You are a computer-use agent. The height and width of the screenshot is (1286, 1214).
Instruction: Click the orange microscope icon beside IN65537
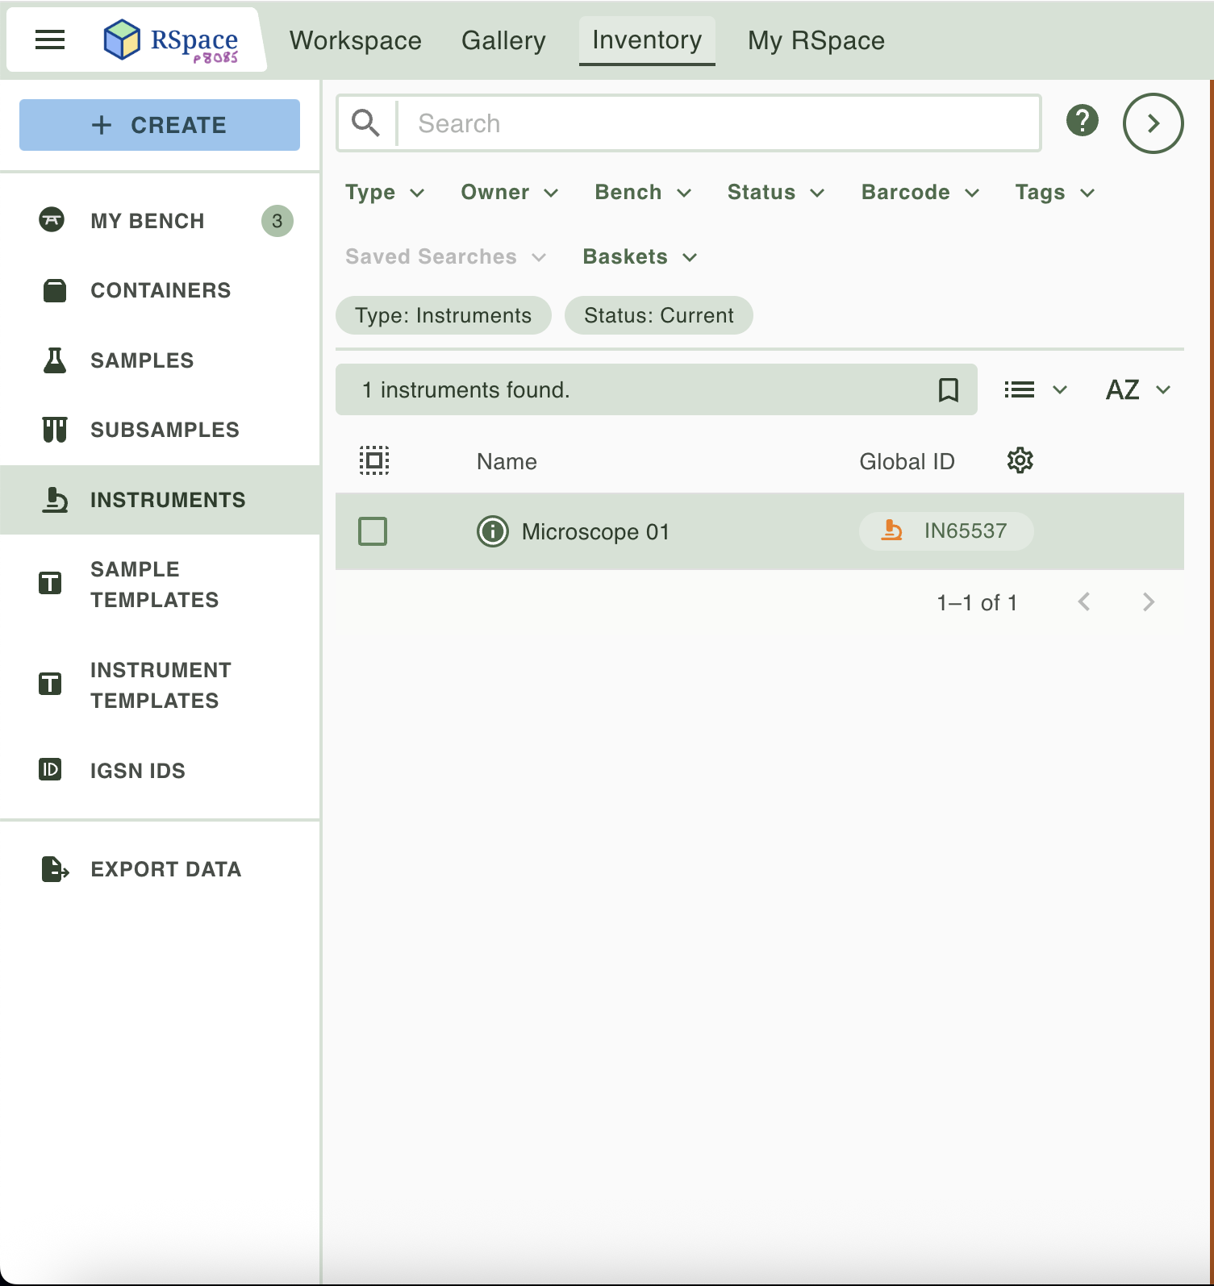pos(891,531)
